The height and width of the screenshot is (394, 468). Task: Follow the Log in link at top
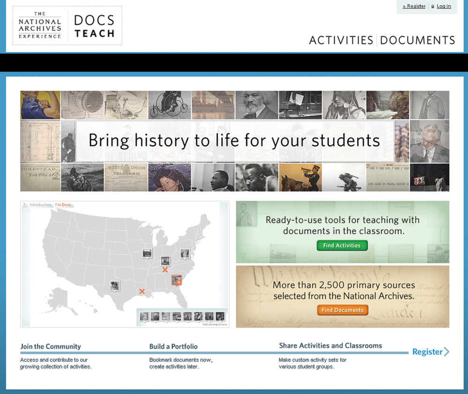point(444,7)
